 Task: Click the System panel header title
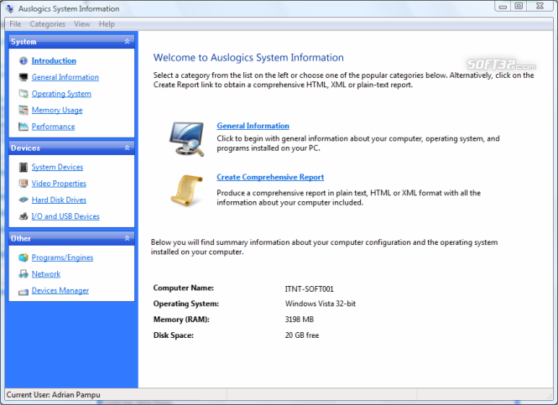pyautogui.click(x=23, y=42)
